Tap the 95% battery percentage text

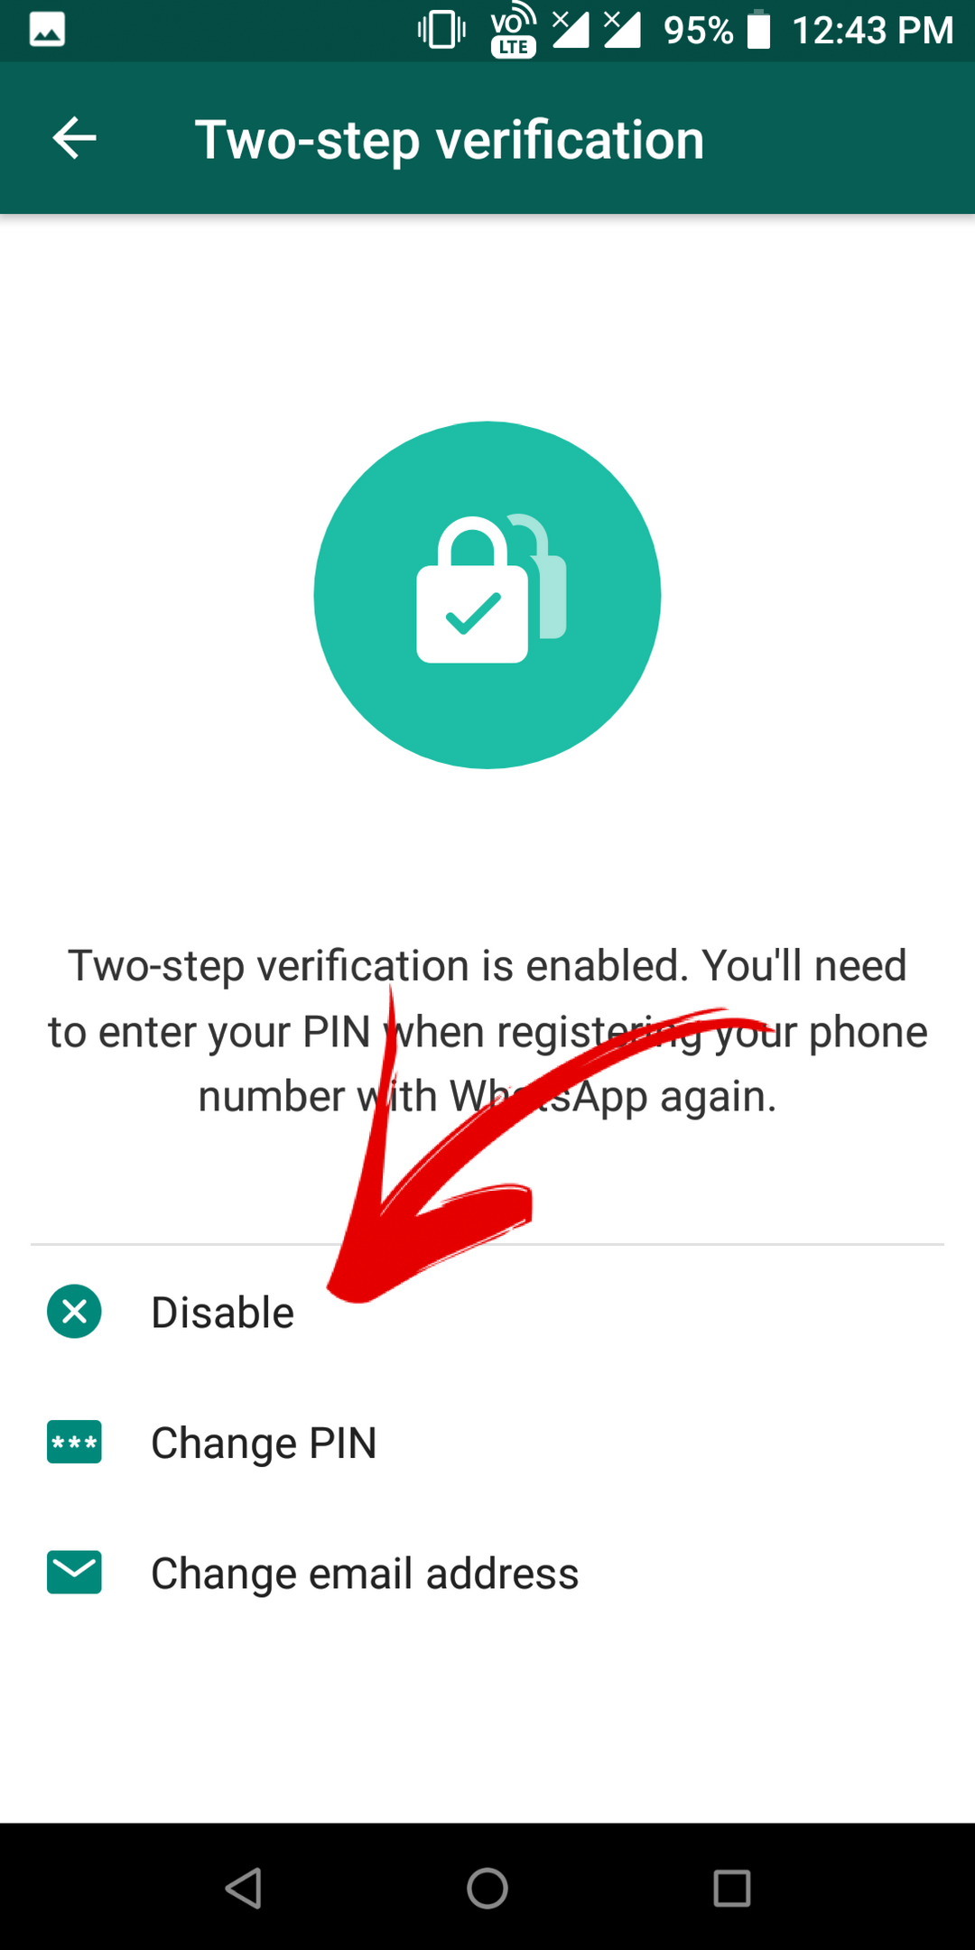click(x=698, y=31)
